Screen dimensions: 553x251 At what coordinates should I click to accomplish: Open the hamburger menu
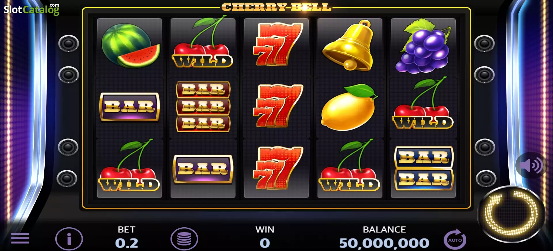pyautogui.click(x=20, y=238)
